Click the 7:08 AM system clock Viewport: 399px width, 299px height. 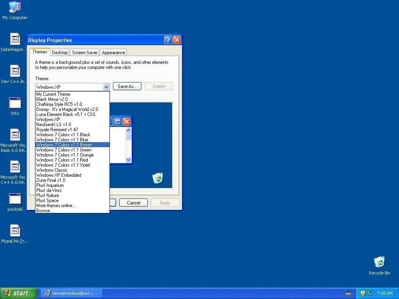385,293
